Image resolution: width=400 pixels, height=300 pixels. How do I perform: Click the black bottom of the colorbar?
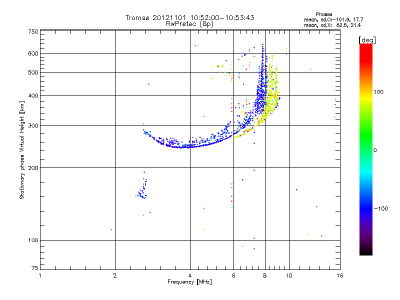pyautogui.click(x=366, y=251)
